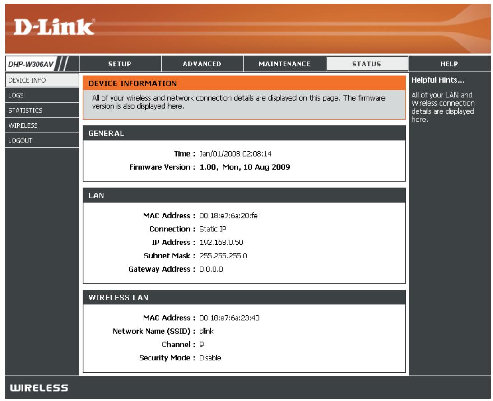This screenshot has width=493, height=401.
Task: Open WIRELESS in the sidebar menu
Action: (42, 125)
